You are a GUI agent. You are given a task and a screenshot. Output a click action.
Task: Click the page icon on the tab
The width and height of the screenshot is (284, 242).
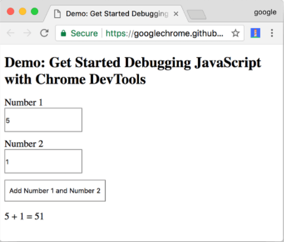click(57, 14)
